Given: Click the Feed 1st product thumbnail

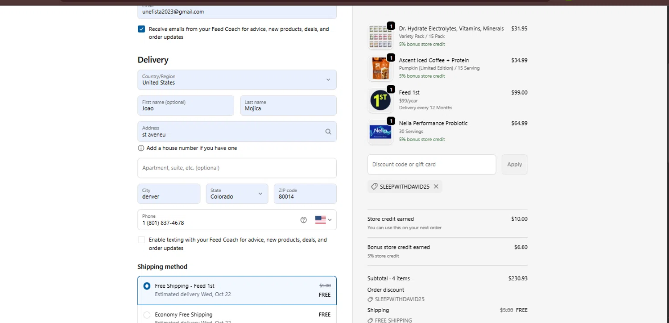Looking at the screenshot, I should pos(380,100).
